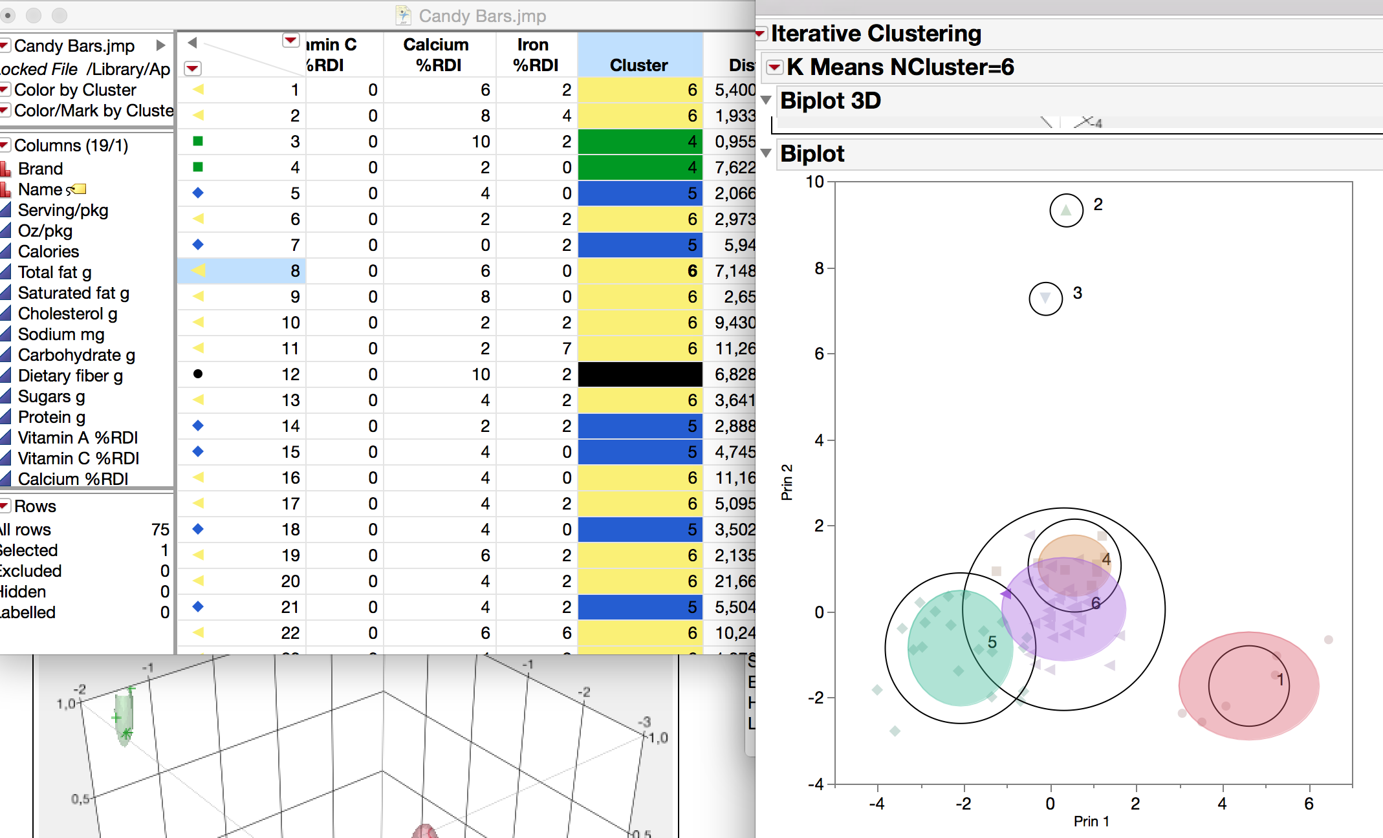Click the yellow triangle row marker on row 1

[x=197, y=90]
